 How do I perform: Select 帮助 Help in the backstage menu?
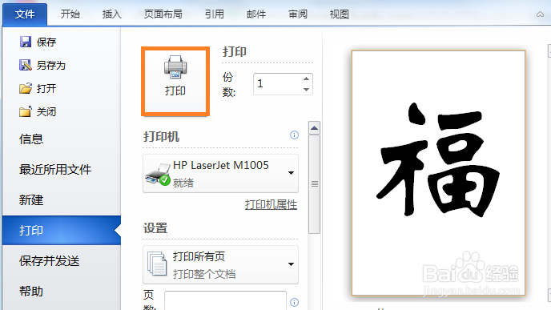62,292
